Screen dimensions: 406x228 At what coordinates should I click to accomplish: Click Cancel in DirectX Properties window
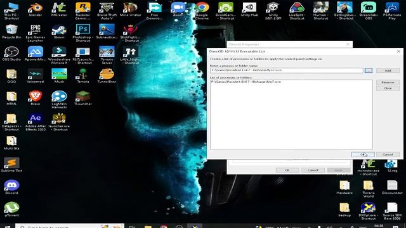point(313,170)
